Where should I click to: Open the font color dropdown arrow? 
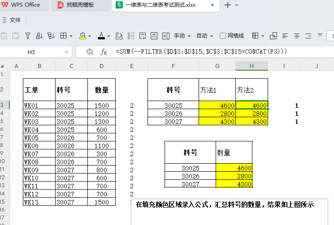[108, 36]
